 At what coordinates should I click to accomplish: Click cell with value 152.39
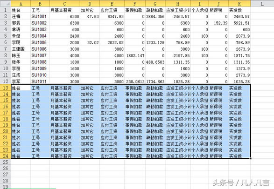(x=218, y=23)
